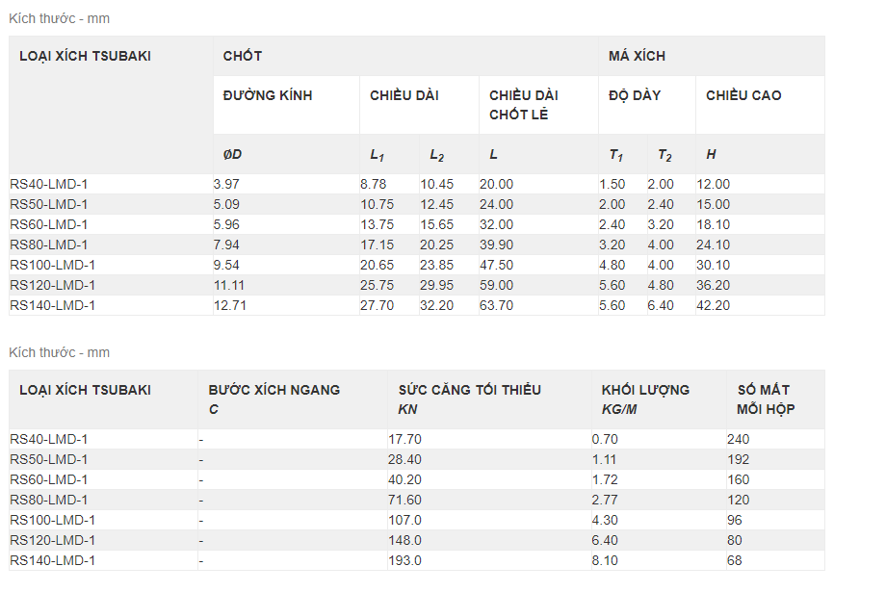Click the CHIỀU DÀI CHỐT LẺ header
Viewport: 886px width, 592px height.
[524, 105]
